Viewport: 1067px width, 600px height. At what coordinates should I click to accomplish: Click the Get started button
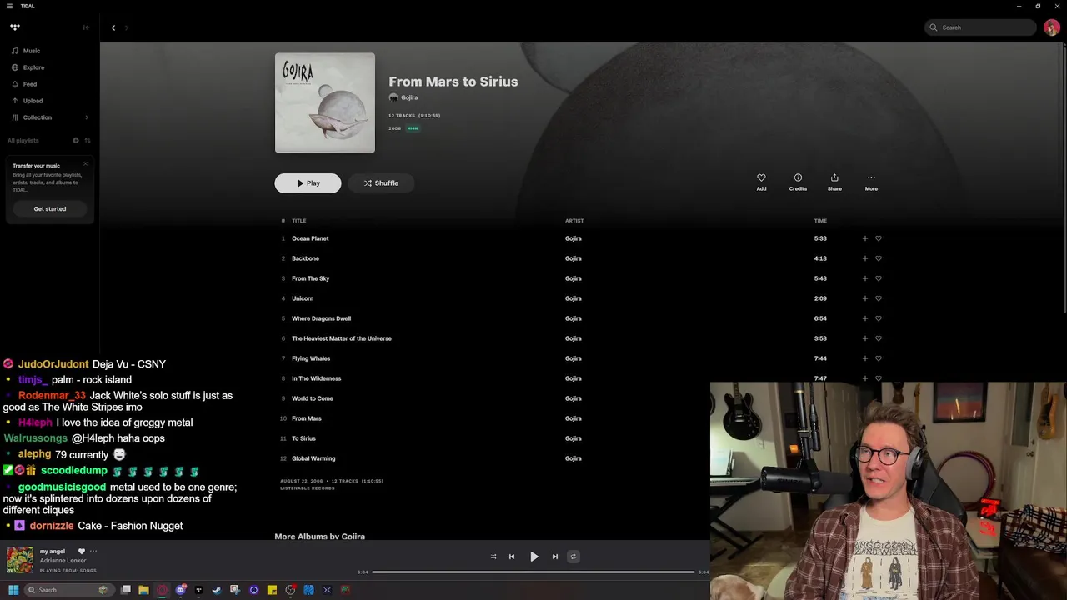pyautogui.click(x=50, y=208)
